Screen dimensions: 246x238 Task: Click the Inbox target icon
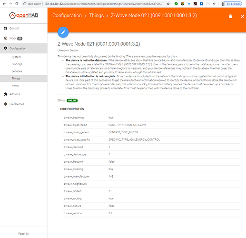6,38
